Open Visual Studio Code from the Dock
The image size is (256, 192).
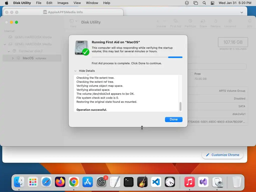[x=156, y=182]
